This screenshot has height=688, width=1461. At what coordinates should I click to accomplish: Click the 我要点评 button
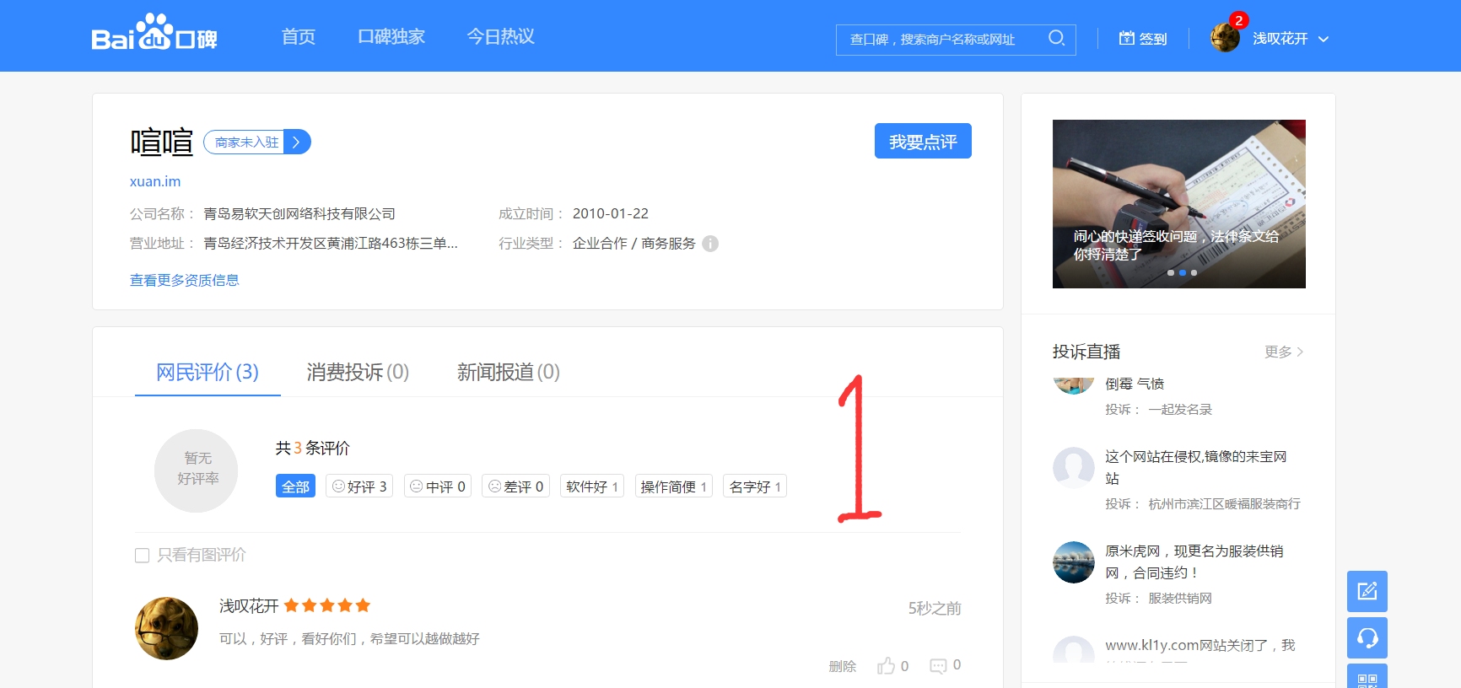tap(923, 141)
